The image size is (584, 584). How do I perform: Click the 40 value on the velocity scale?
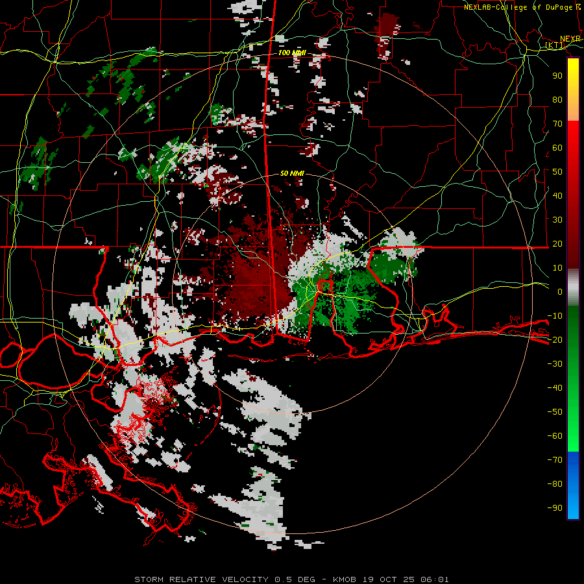click(557, 195)
